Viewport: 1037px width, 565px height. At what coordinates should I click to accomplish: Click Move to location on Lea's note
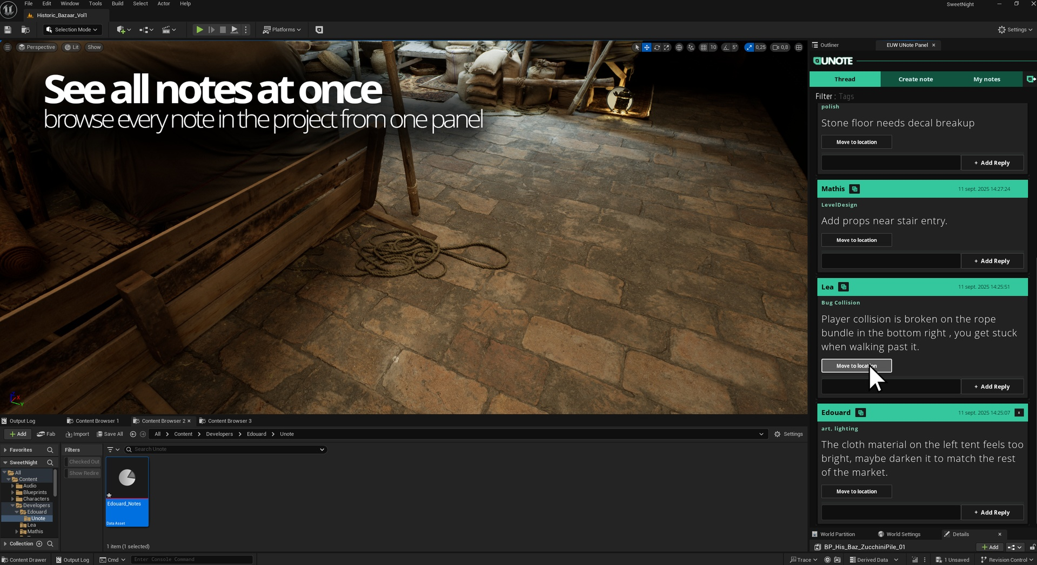pyautogui.click(x=856, y=366)
